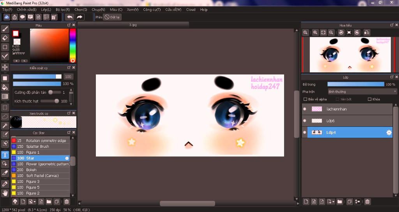The image size is (399, 212).
Task: Flip view horizontally in Navigator panel
Action: tap(367, 33)
